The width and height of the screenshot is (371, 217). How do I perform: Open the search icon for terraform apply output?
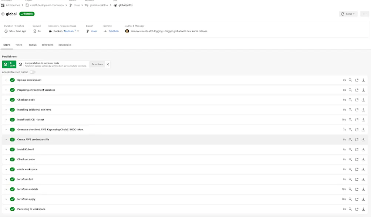[350, 199]
